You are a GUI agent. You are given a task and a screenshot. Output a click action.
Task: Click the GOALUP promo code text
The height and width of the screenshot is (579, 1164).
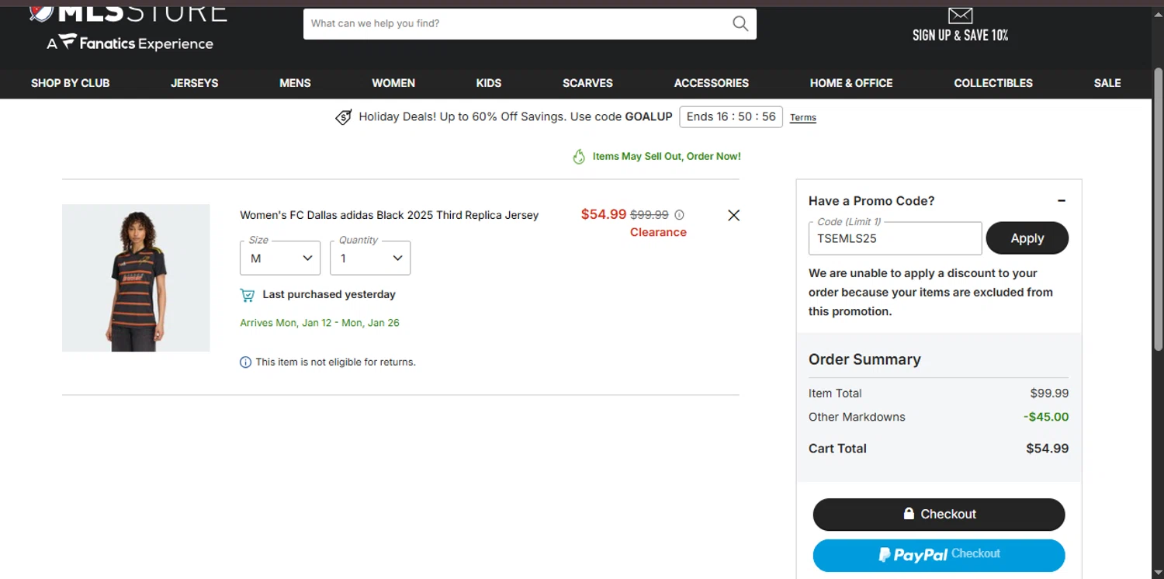tap(649, 117)
